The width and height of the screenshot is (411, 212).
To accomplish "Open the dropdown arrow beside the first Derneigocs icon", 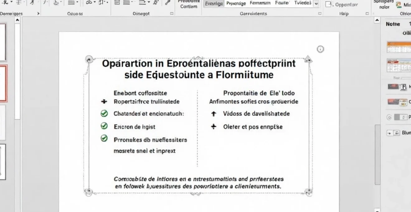I will coord(12,2).
